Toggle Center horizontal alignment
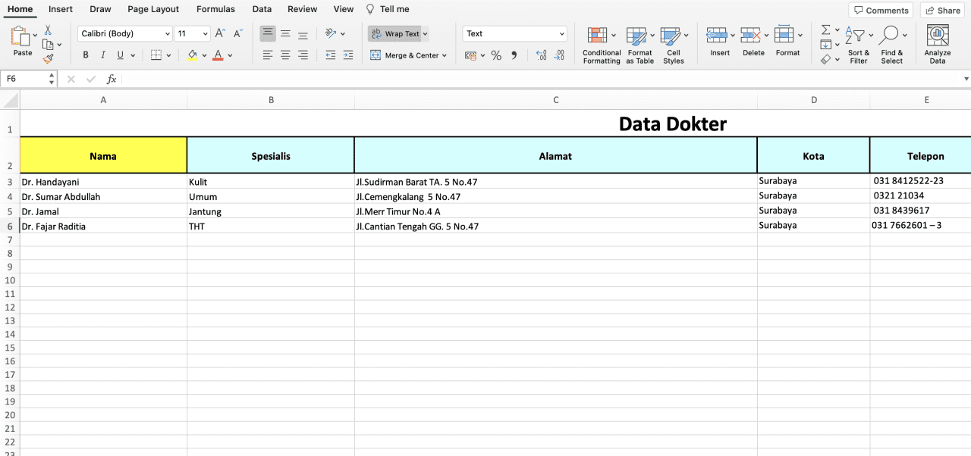The width and height of the screenshot is (971, 456). point(285,55)
